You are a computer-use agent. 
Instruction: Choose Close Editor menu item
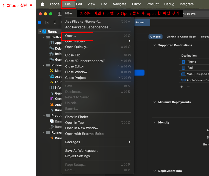tap(98, 66)
